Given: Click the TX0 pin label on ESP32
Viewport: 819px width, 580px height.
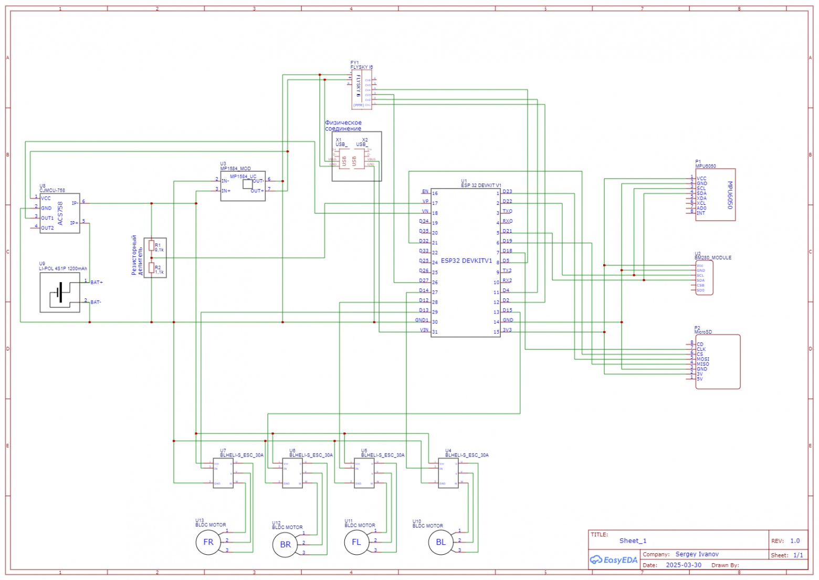Looking at the screenshot, I should pyautogui.click(x=507, y=211).
